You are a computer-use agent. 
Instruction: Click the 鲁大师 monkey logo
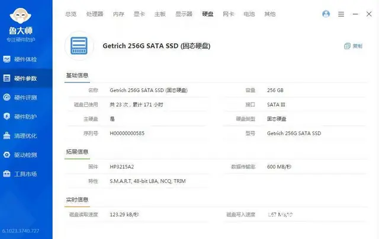21,16
